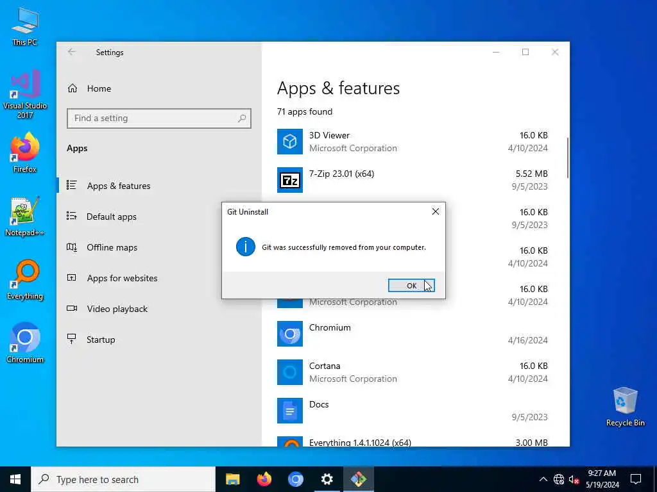Select the Chromium app icon in the apps list

click(290, 334)
